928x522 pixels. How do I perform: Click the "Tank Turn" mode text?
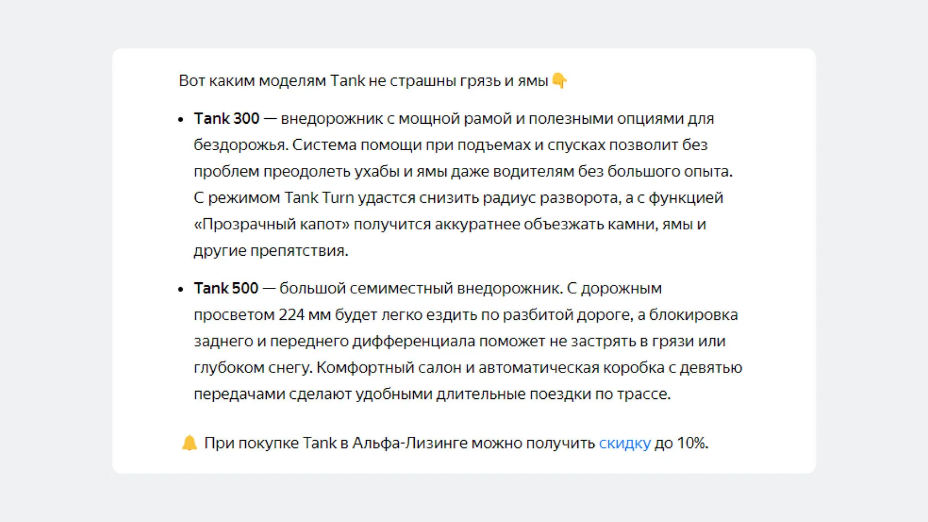click(x=319, y=198)
